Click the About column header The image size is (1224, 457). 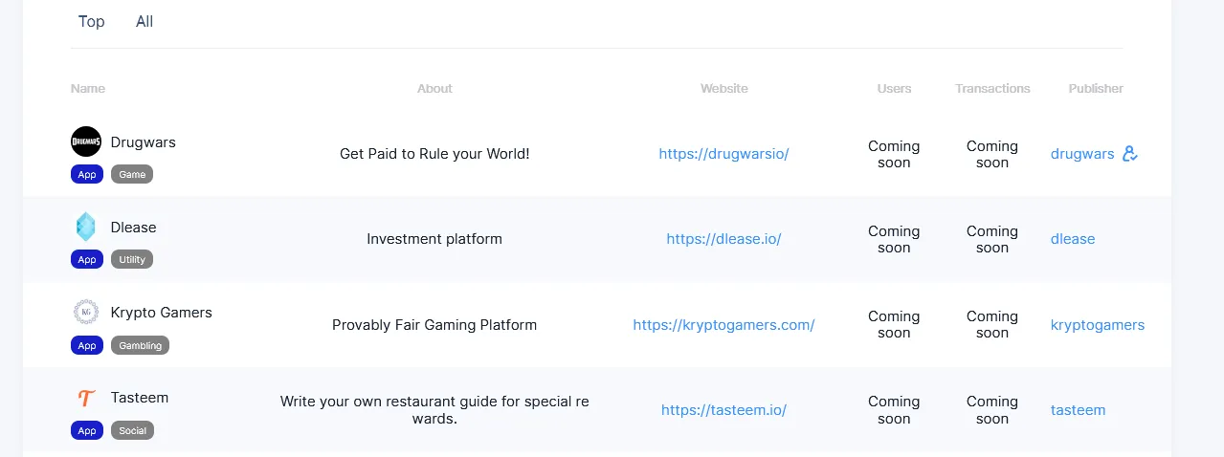[434, 88]
